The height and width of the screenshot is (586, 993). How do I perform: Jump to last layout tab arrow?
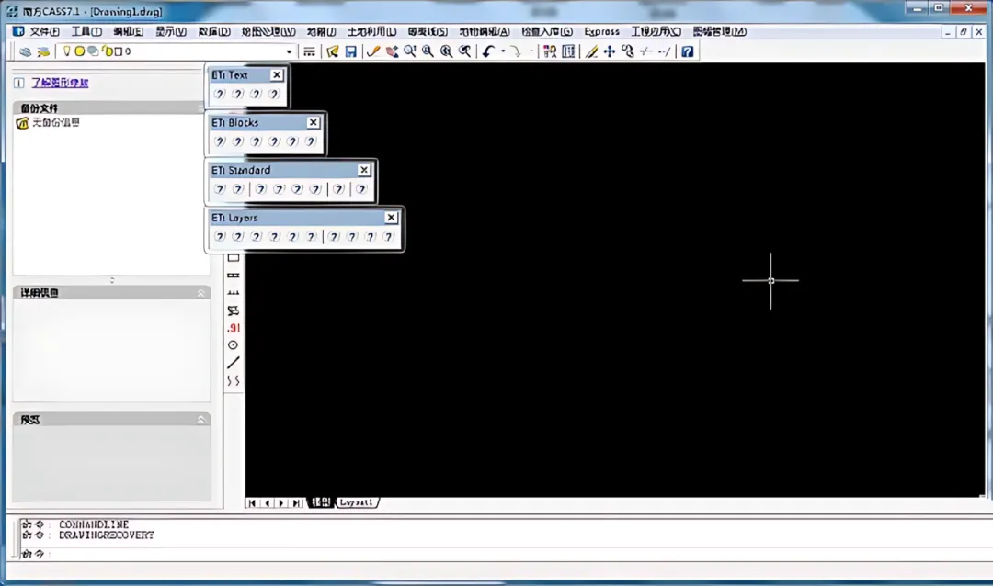coord(296,503)
